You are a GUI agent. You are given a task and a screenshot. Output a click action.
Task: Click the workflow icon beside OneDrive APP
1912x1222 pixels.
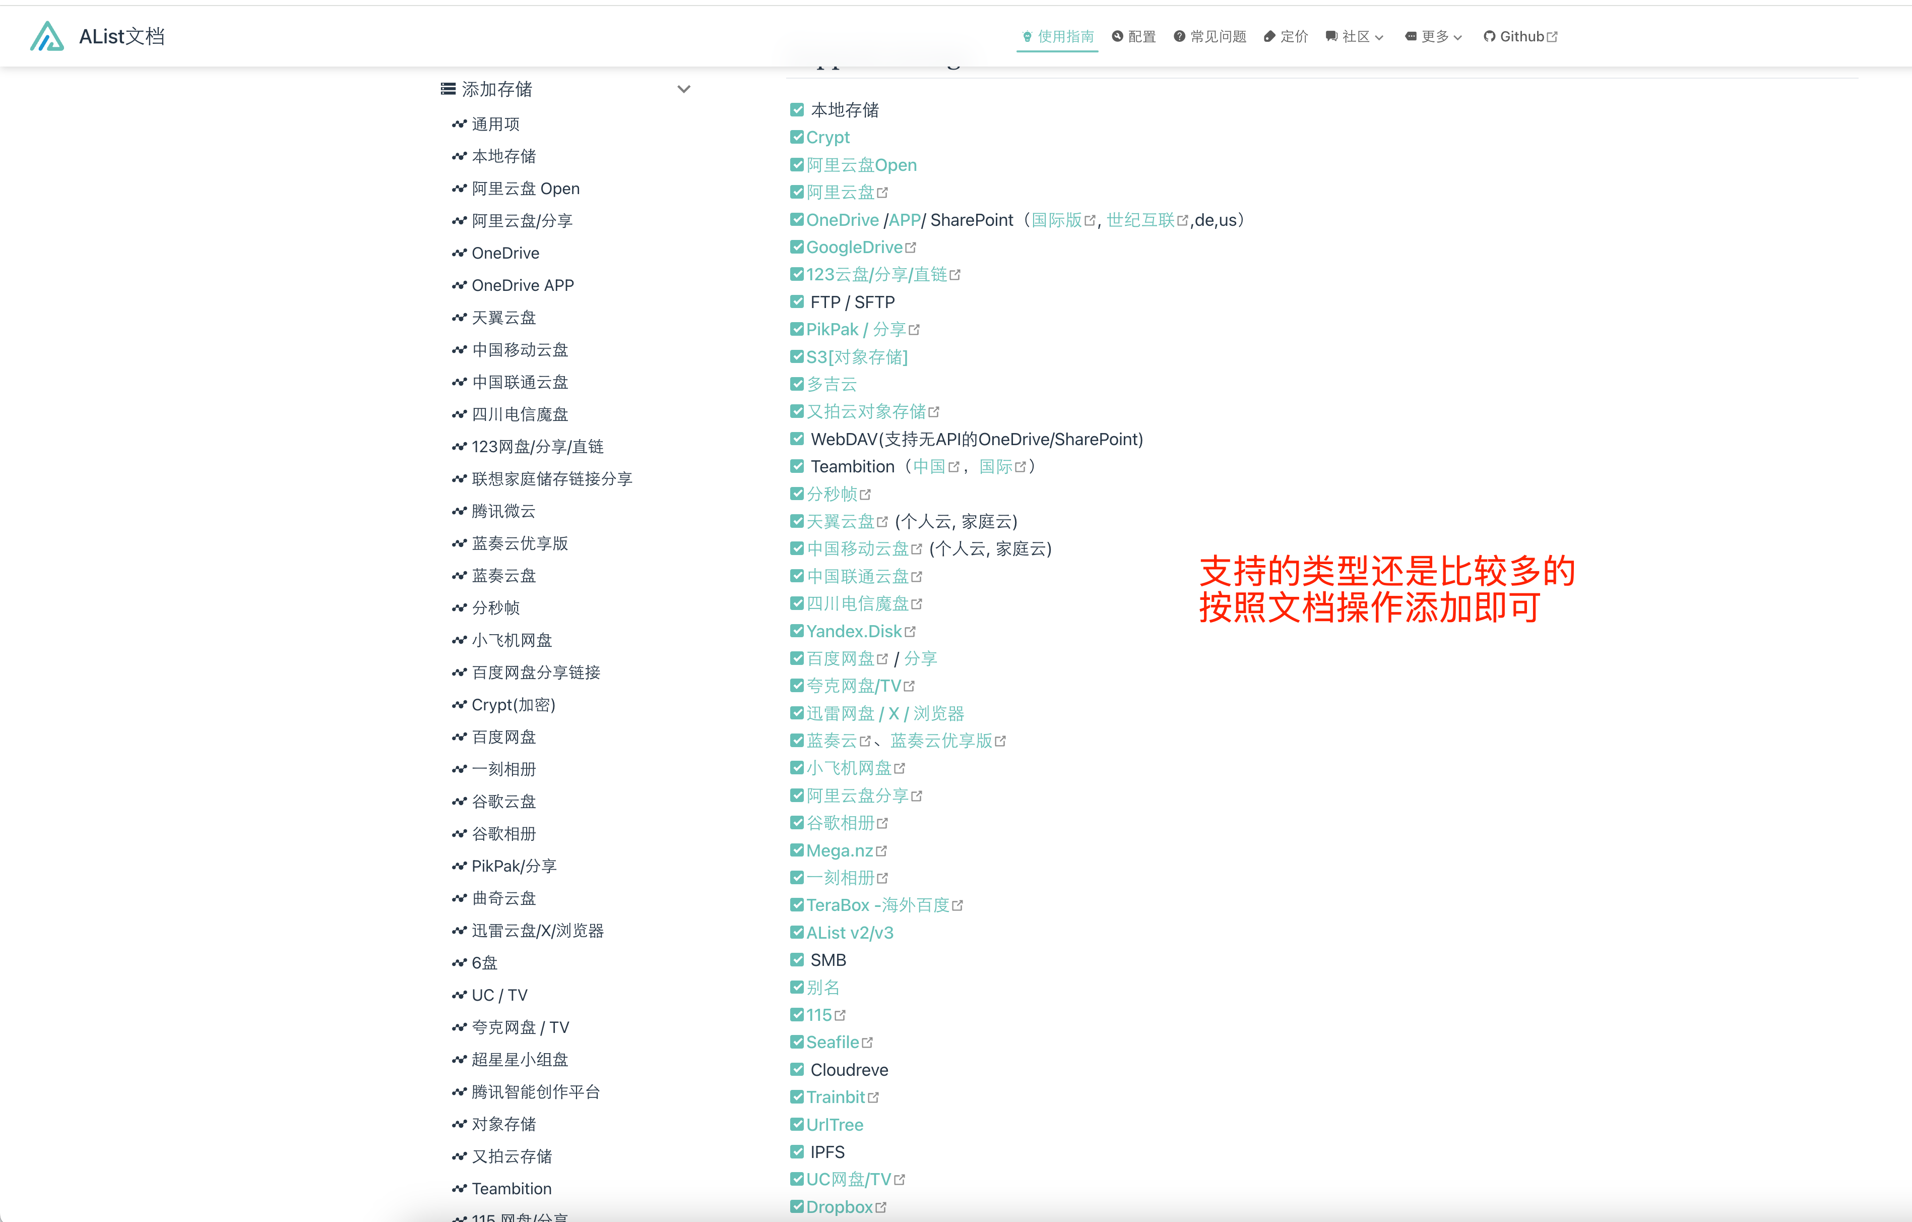[459, 285]
